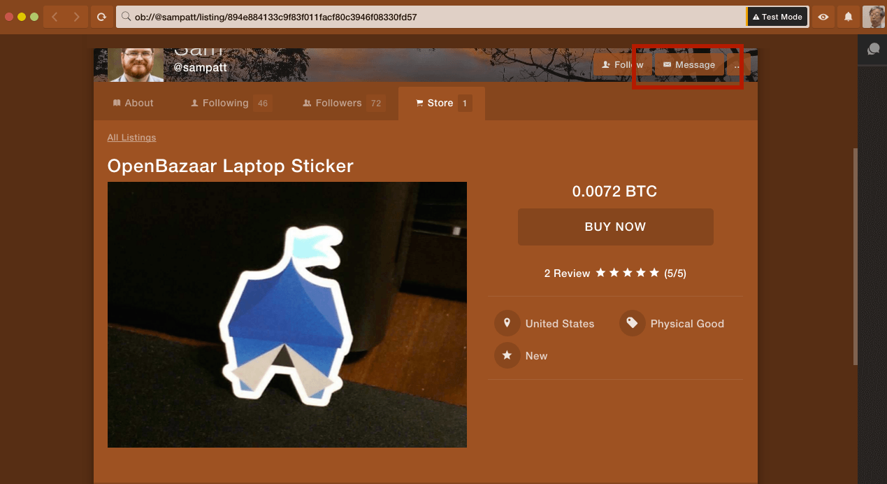Click the Physical Good label

[687, 324]
